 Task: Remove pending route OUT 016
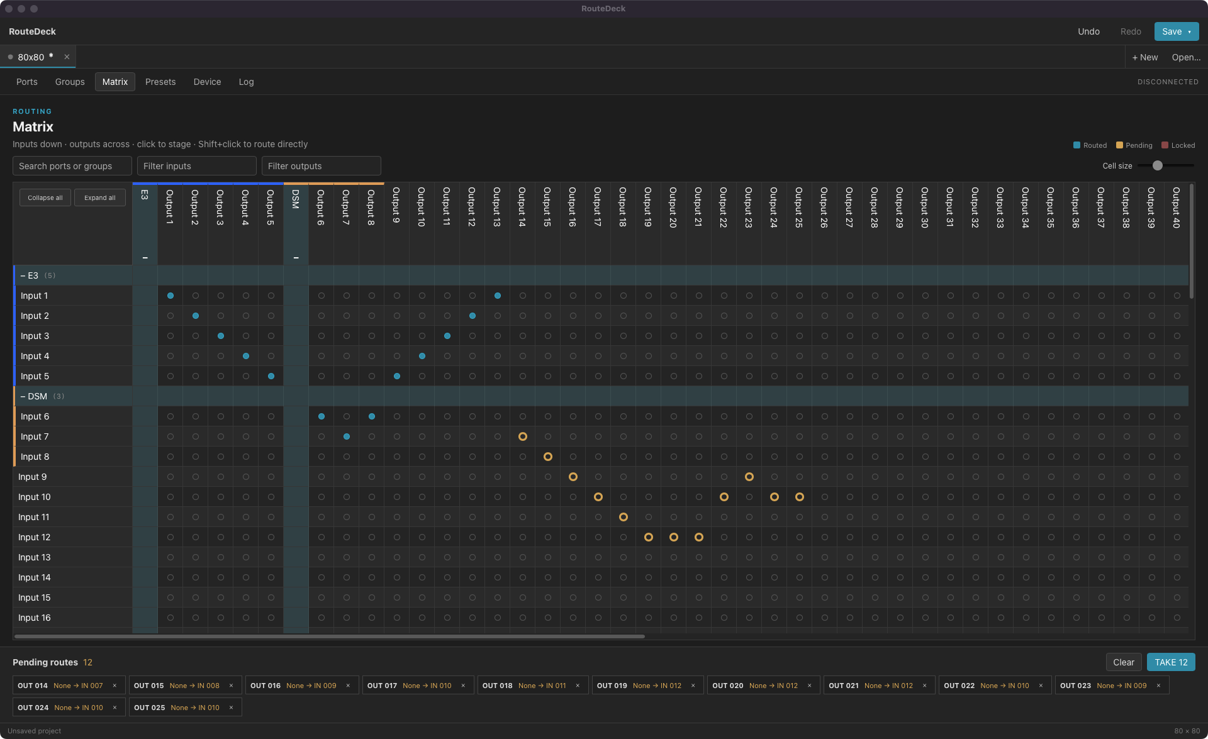348,686
